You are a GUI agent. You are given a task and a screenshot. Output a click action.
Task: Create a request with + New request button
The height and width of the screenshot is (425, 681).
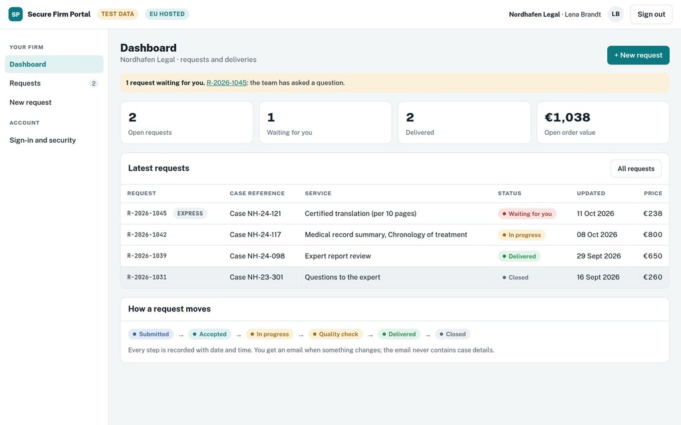tap(638, 55)
